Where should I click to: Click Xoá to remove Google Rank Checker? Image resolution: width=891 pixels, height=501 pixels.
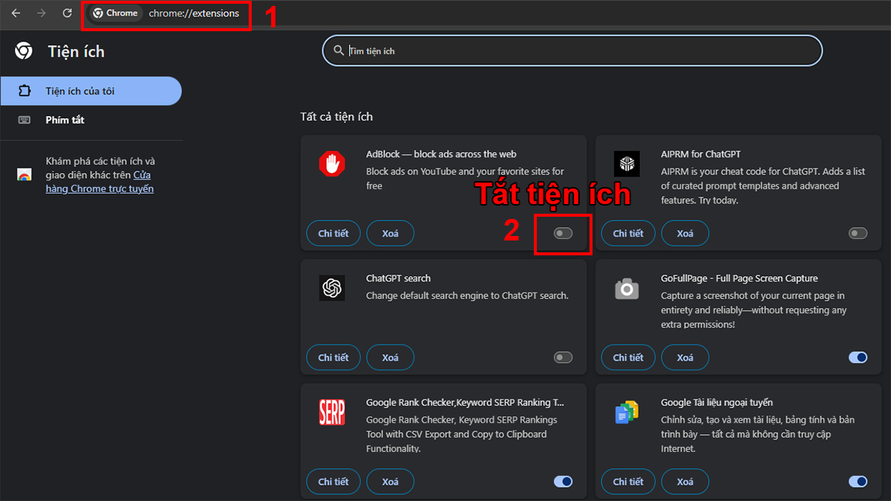click(x=391, y=482)
